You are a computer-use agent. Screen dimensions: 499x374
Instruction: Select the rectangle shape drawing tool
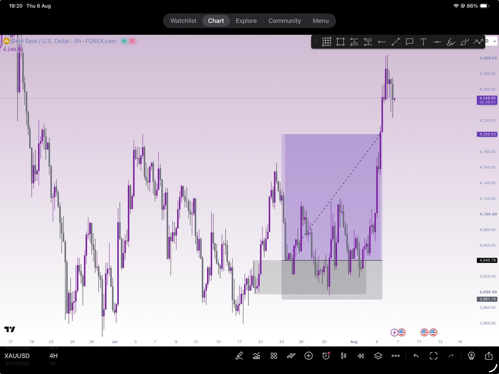tap(340, 42)
